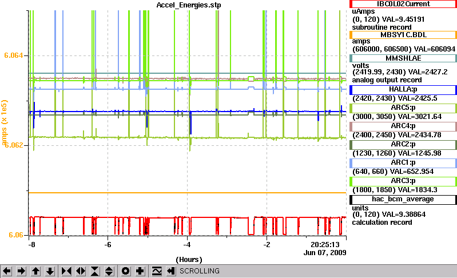Click the vertical zoom-out up-down arrows icon
Screen dimensions: 457x278
click(x=109, y=271)
